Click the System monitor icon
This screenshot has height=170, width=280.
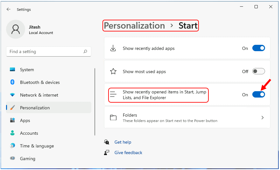[x=12, y=69]
